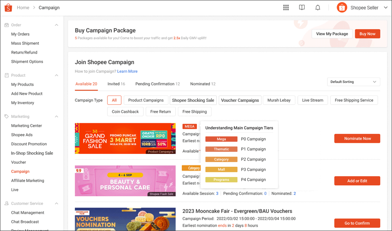The height and width of the screenshot is (231, 392).
Task: Open the Learn More link about joining campaigns
Action: tap(127, 71)
